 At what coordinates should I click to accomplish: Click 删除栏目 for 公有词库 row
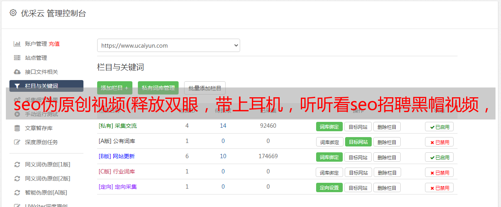387,142
